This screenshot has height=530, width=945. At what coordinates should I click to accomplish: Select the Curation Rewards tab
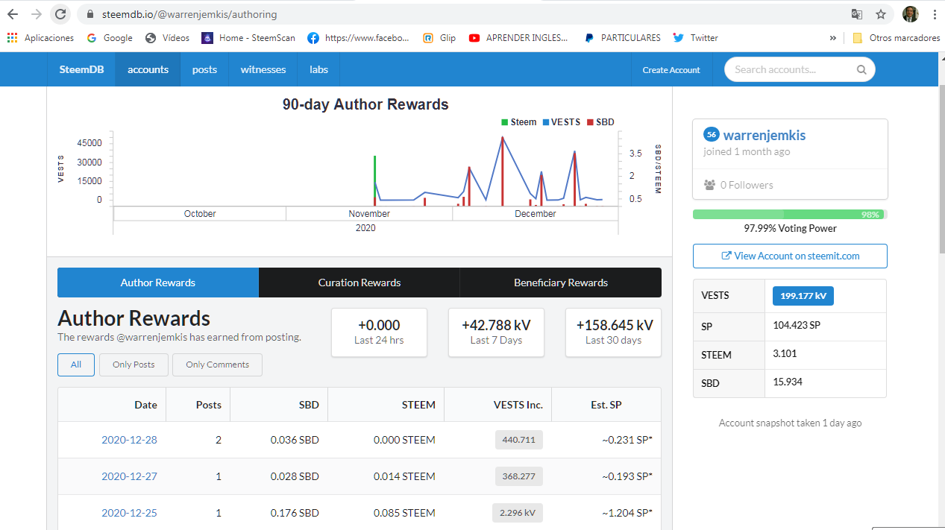click(360, 283)
